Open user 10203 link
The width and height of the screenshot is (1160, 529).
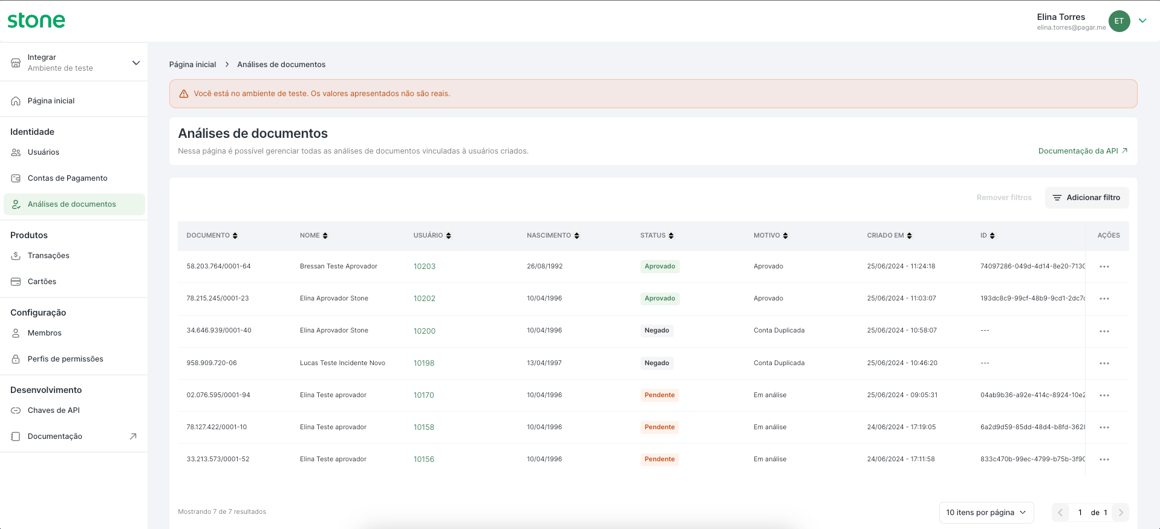coord(425,267)
